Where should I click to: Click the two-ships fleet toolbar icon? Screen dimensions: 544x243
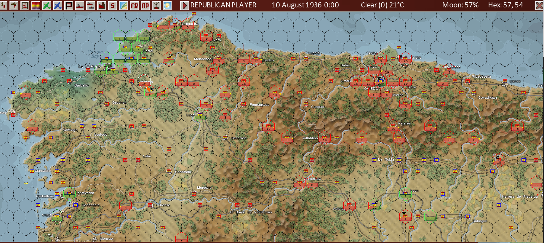pyautogui.click(x=91, y=5)
